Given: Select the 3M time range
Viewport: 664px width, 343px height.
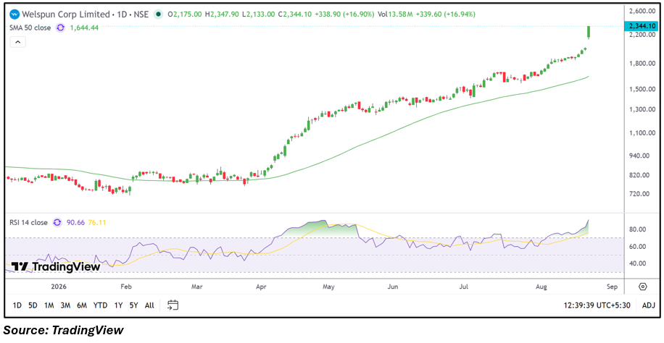Looking at the screenshot, I should point(65,305).
